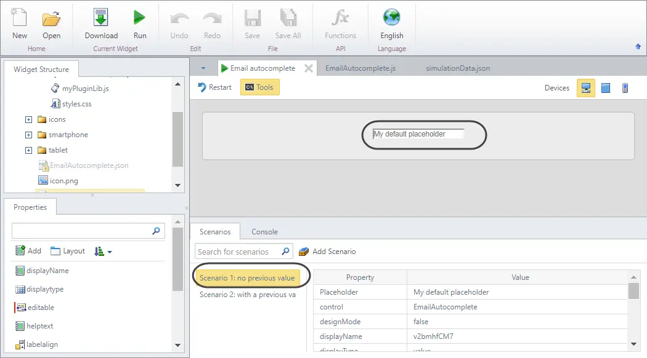Screen dimensions: 647x358
Task: Click the scenario search magnifier icon
Action: tap(285, 252)
